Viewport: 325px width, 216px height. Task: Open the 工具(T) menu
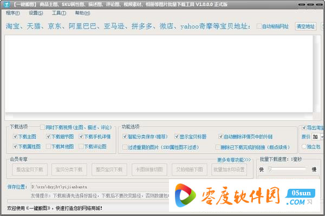click(59, 13)
